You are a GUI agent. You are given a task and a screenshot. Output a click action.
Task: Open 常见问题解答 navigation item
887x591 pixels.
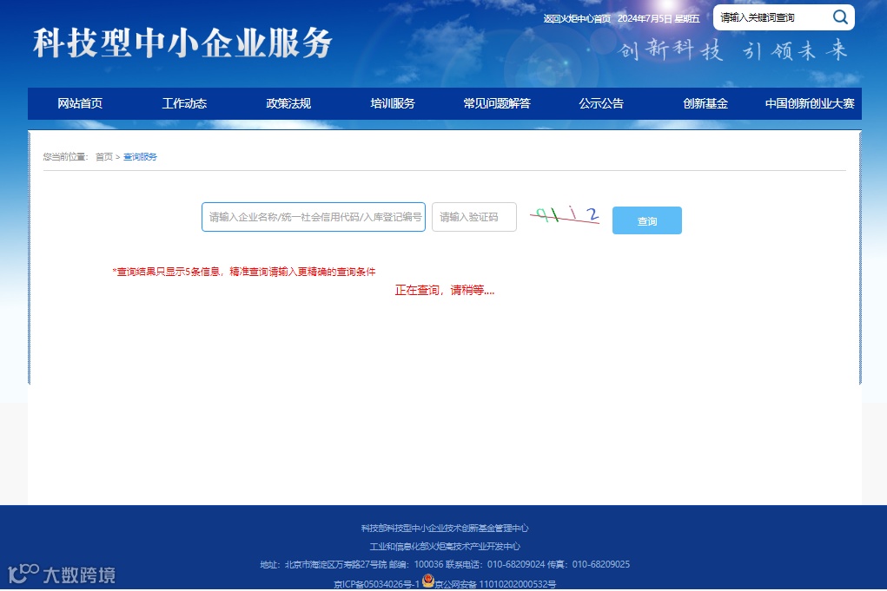[497, 103]
